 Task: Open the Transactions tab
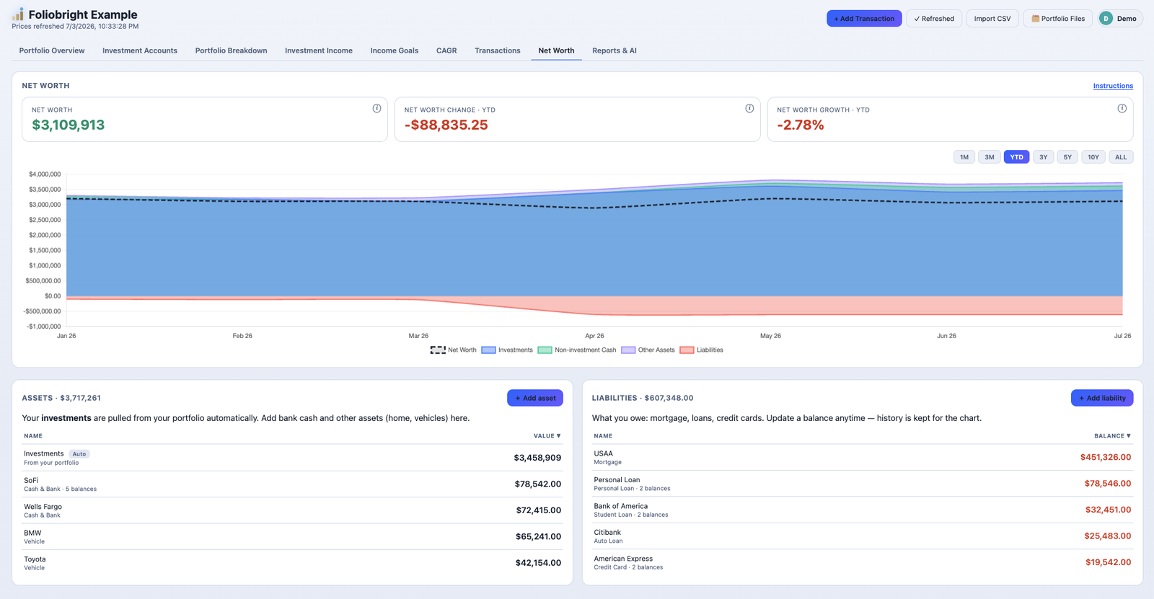[498, 50]
